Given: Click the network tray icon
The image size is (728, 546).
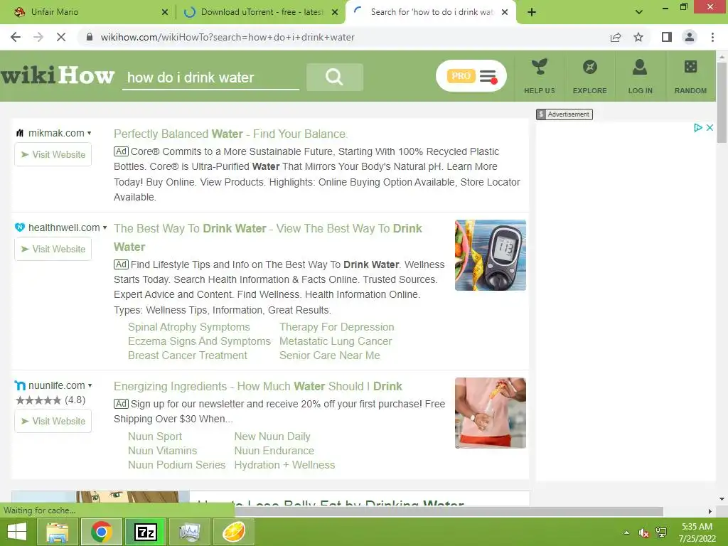Looking at the screenshot, I should (661, 532).
